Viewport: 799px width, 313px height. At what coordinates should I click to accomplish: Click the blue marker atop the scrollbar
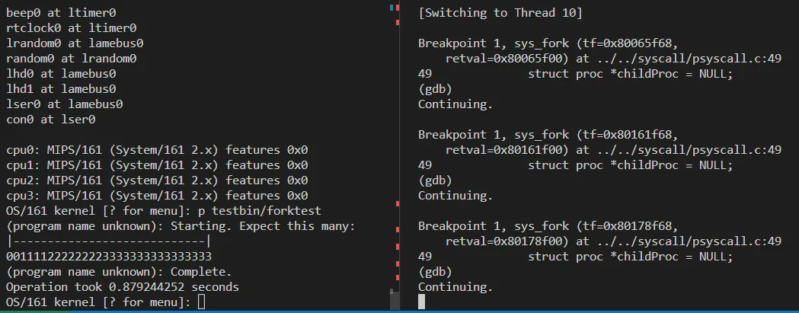pyautogui.click(x=392, y=7)
